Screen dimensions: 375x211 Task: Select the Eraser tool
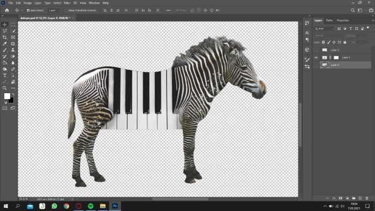pyautogui.click(x=13, y=57)
